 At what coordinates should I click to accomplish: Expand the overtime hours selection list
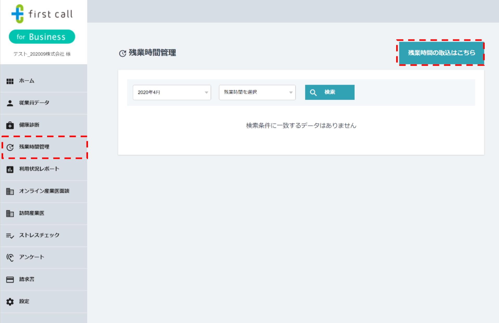coord(291,92)
